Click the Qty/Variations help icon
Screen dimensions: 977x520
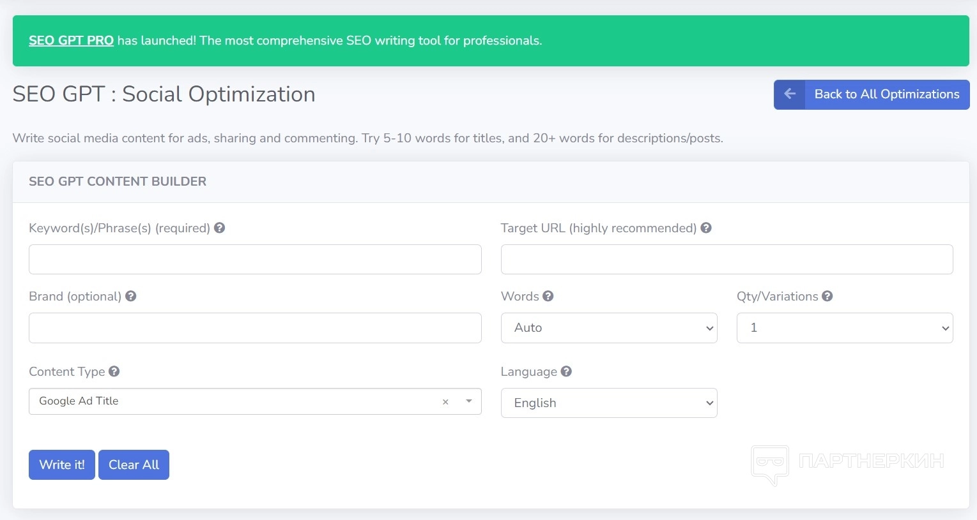click(x=827, y=296)
